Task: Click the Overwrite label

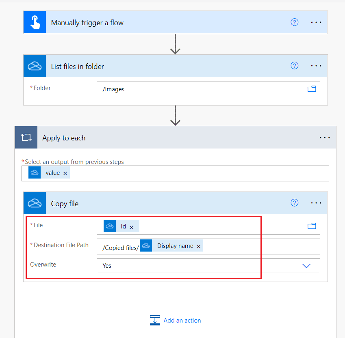Action: (43, 265)
